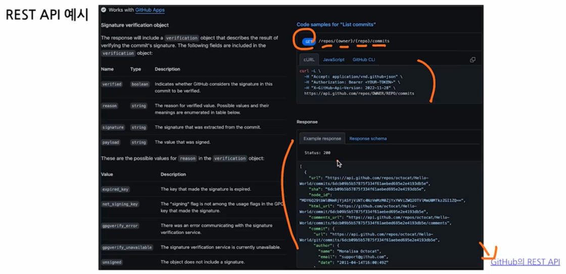
Task: Click the Code samples for "List commits" heading
Action: point(336,25)
